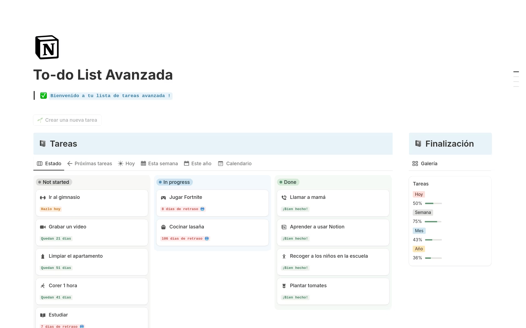Click the game controller icon on Jugar Fortnite
526x328 pixels.
tap(164, 197)
